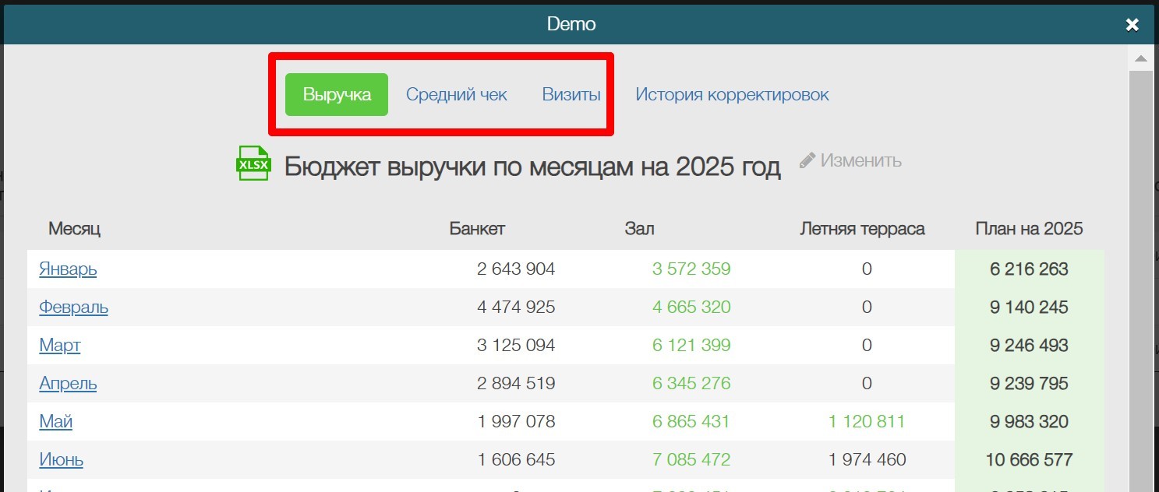Viewport: 1159px width, 492px height.
Task: Open the Визиты tab
Action: coord(571,93)
